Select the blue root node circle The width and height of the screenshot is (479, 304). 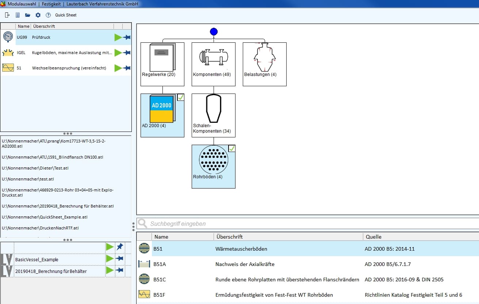[x=214, y=32]
